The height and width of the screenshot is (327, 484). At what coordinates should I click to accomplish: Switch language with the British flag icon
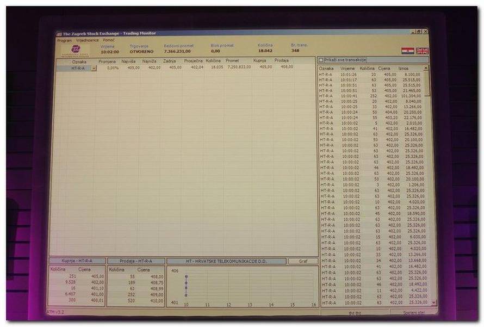click(422, 51)
